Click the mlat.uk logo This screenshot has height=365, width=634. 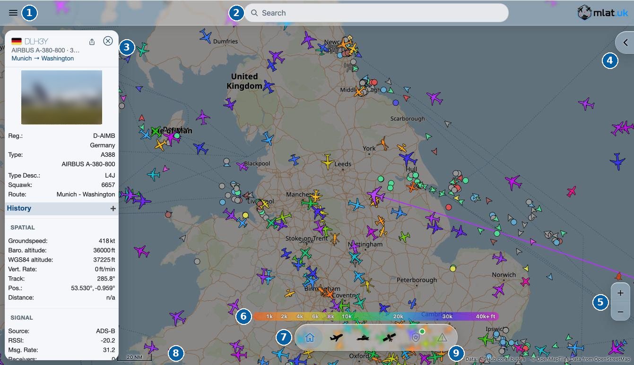click(x=603, y=13)
